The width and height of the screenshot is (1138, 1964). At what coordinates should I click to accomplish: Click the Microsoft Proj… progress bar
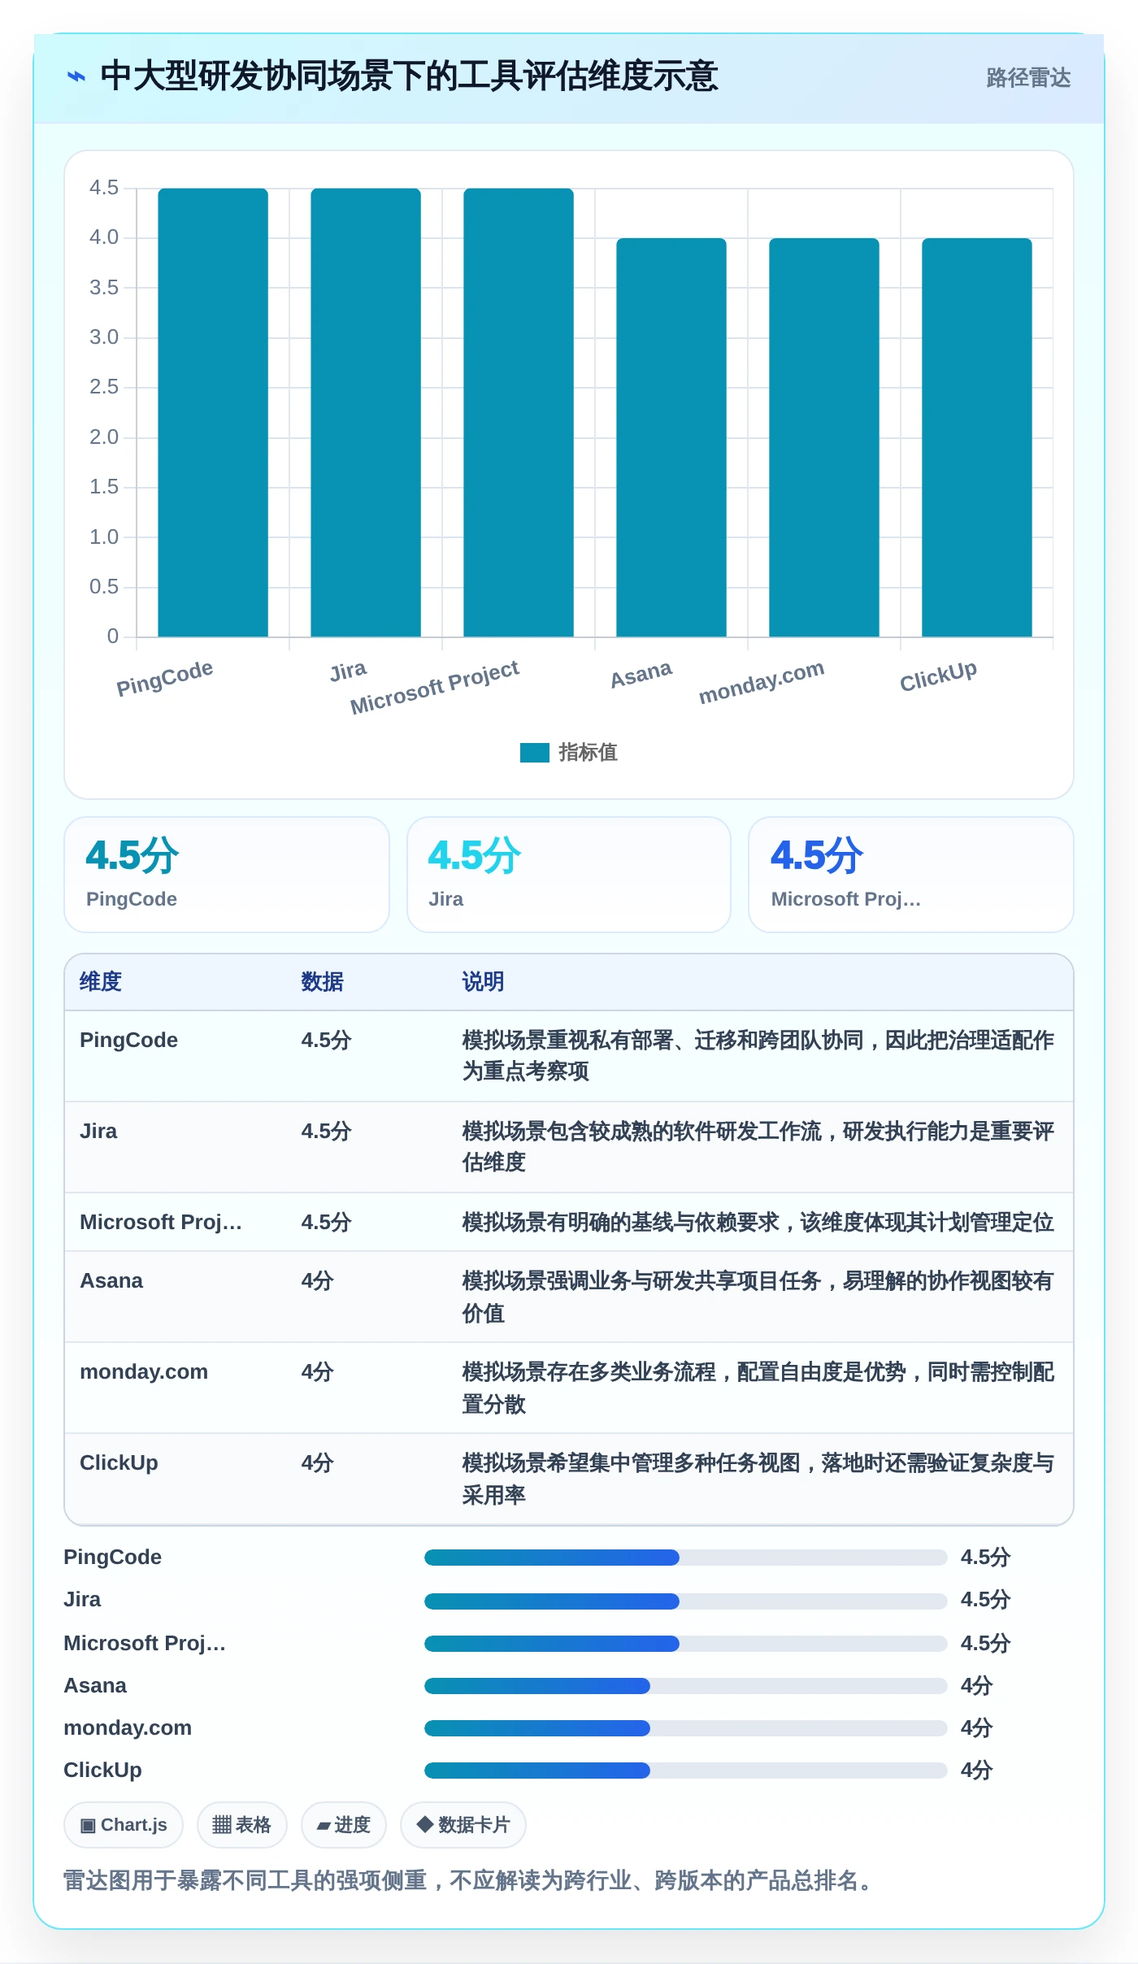coord(685,1644)
